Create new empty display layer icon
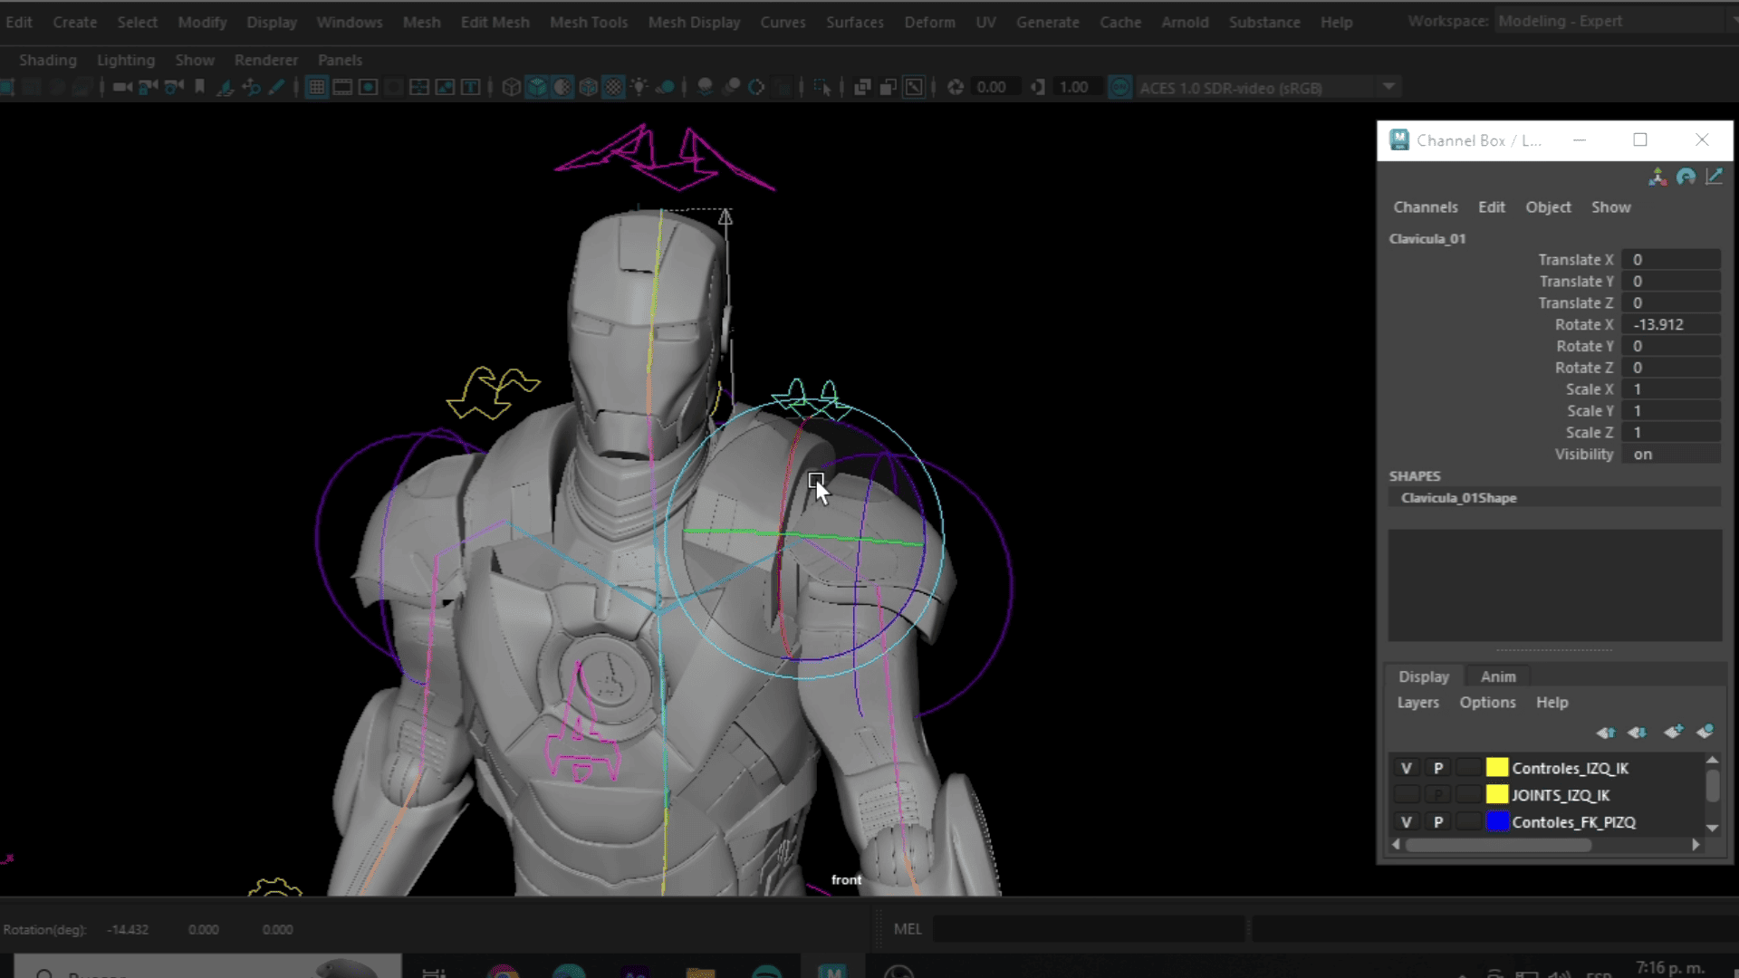Viewport: 1739px width, 978px height. [x=1673, y=732]
